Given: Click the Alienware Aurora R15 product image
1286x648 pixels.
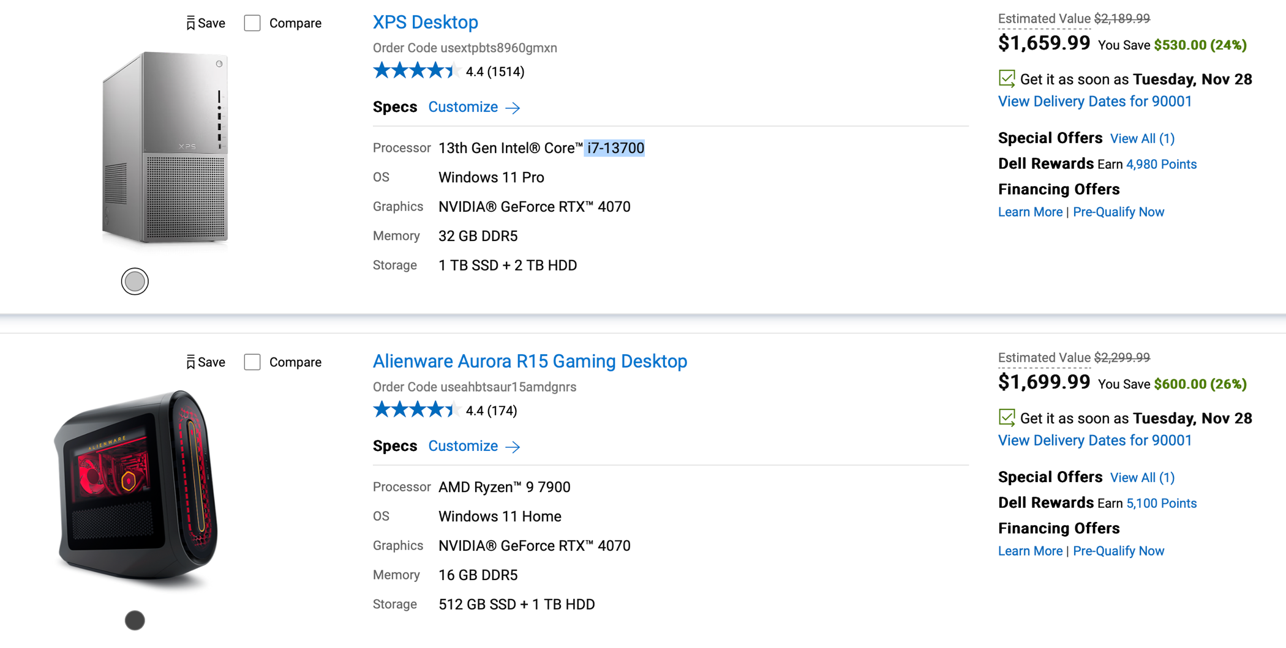Looking at the screenshot, I should click(136, 488).
